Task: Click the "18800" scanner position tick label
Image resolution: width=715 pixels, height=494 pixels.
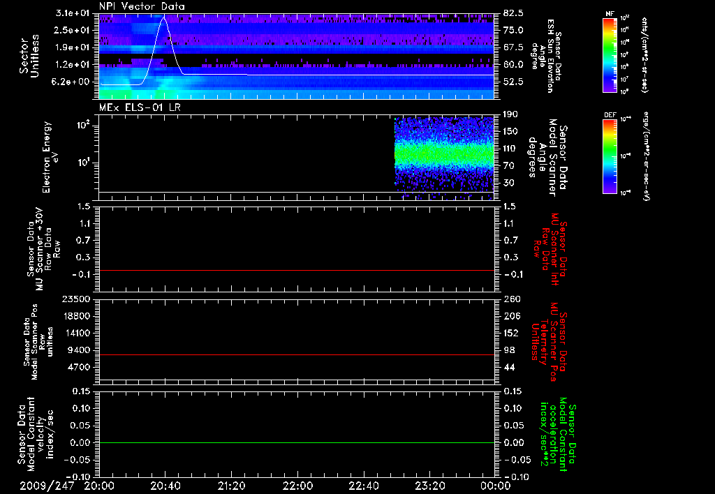Action: tap(78, 316)
